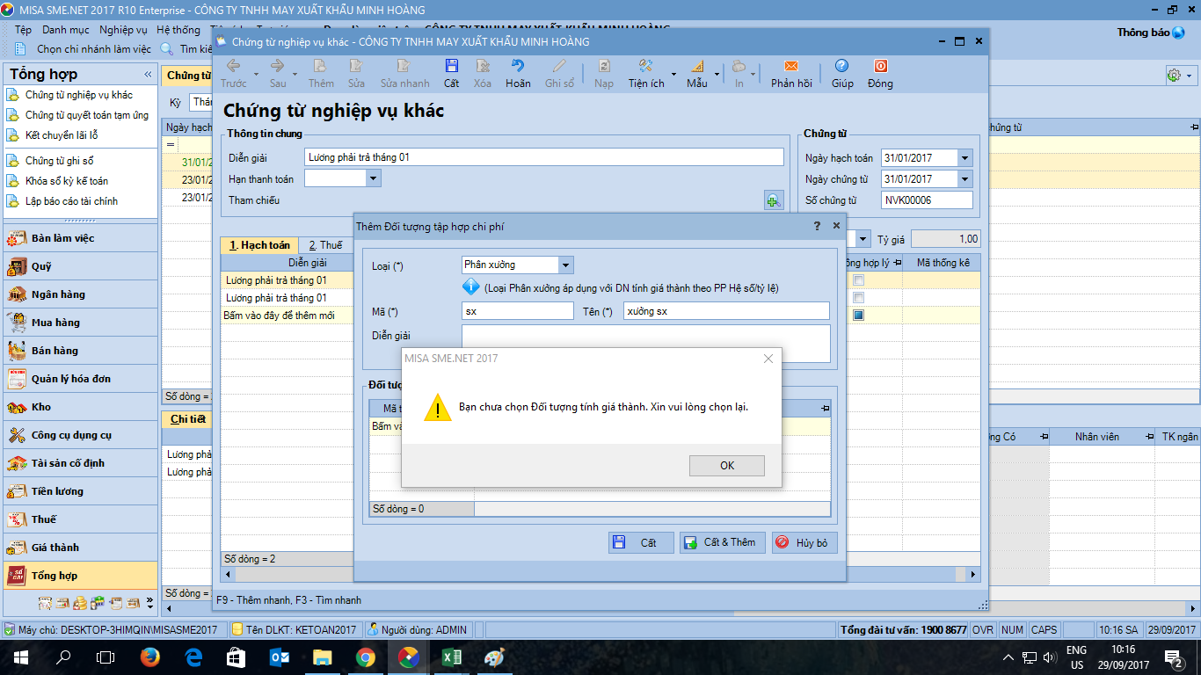
Task: Click the Cất & Thêm button
Action: click(723, 543)
